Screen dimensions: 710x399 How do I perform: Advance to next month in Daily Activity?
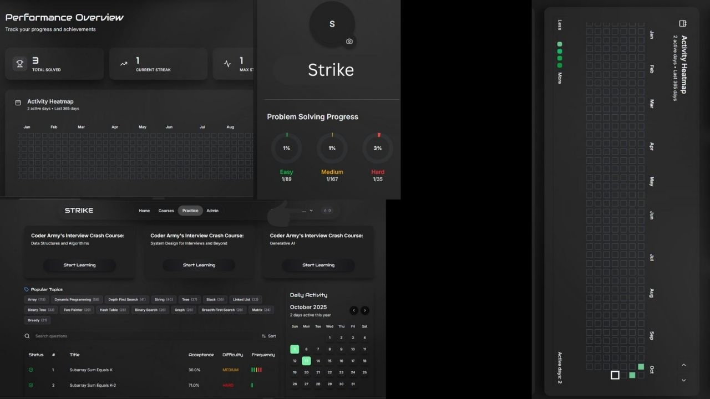pos(364,310)
